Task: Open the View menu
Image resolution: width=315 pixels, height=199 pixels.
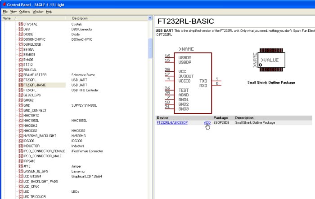Action: [x=13, y=12]
